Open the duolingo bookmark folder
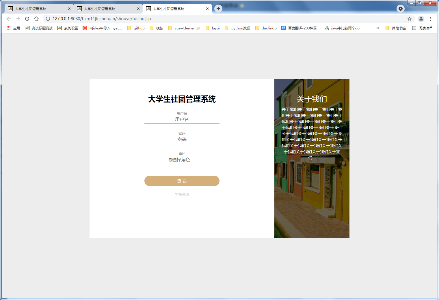 click(266, 28)
